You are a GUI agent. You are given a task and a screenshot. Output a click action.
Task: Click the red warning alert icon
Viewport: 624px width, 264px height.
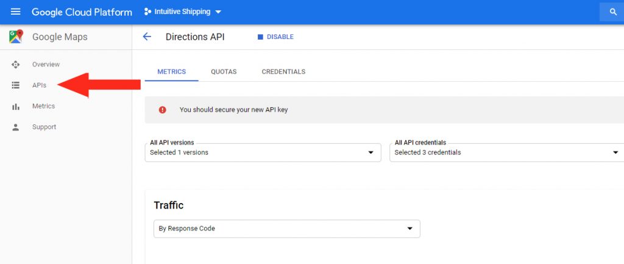162,110
